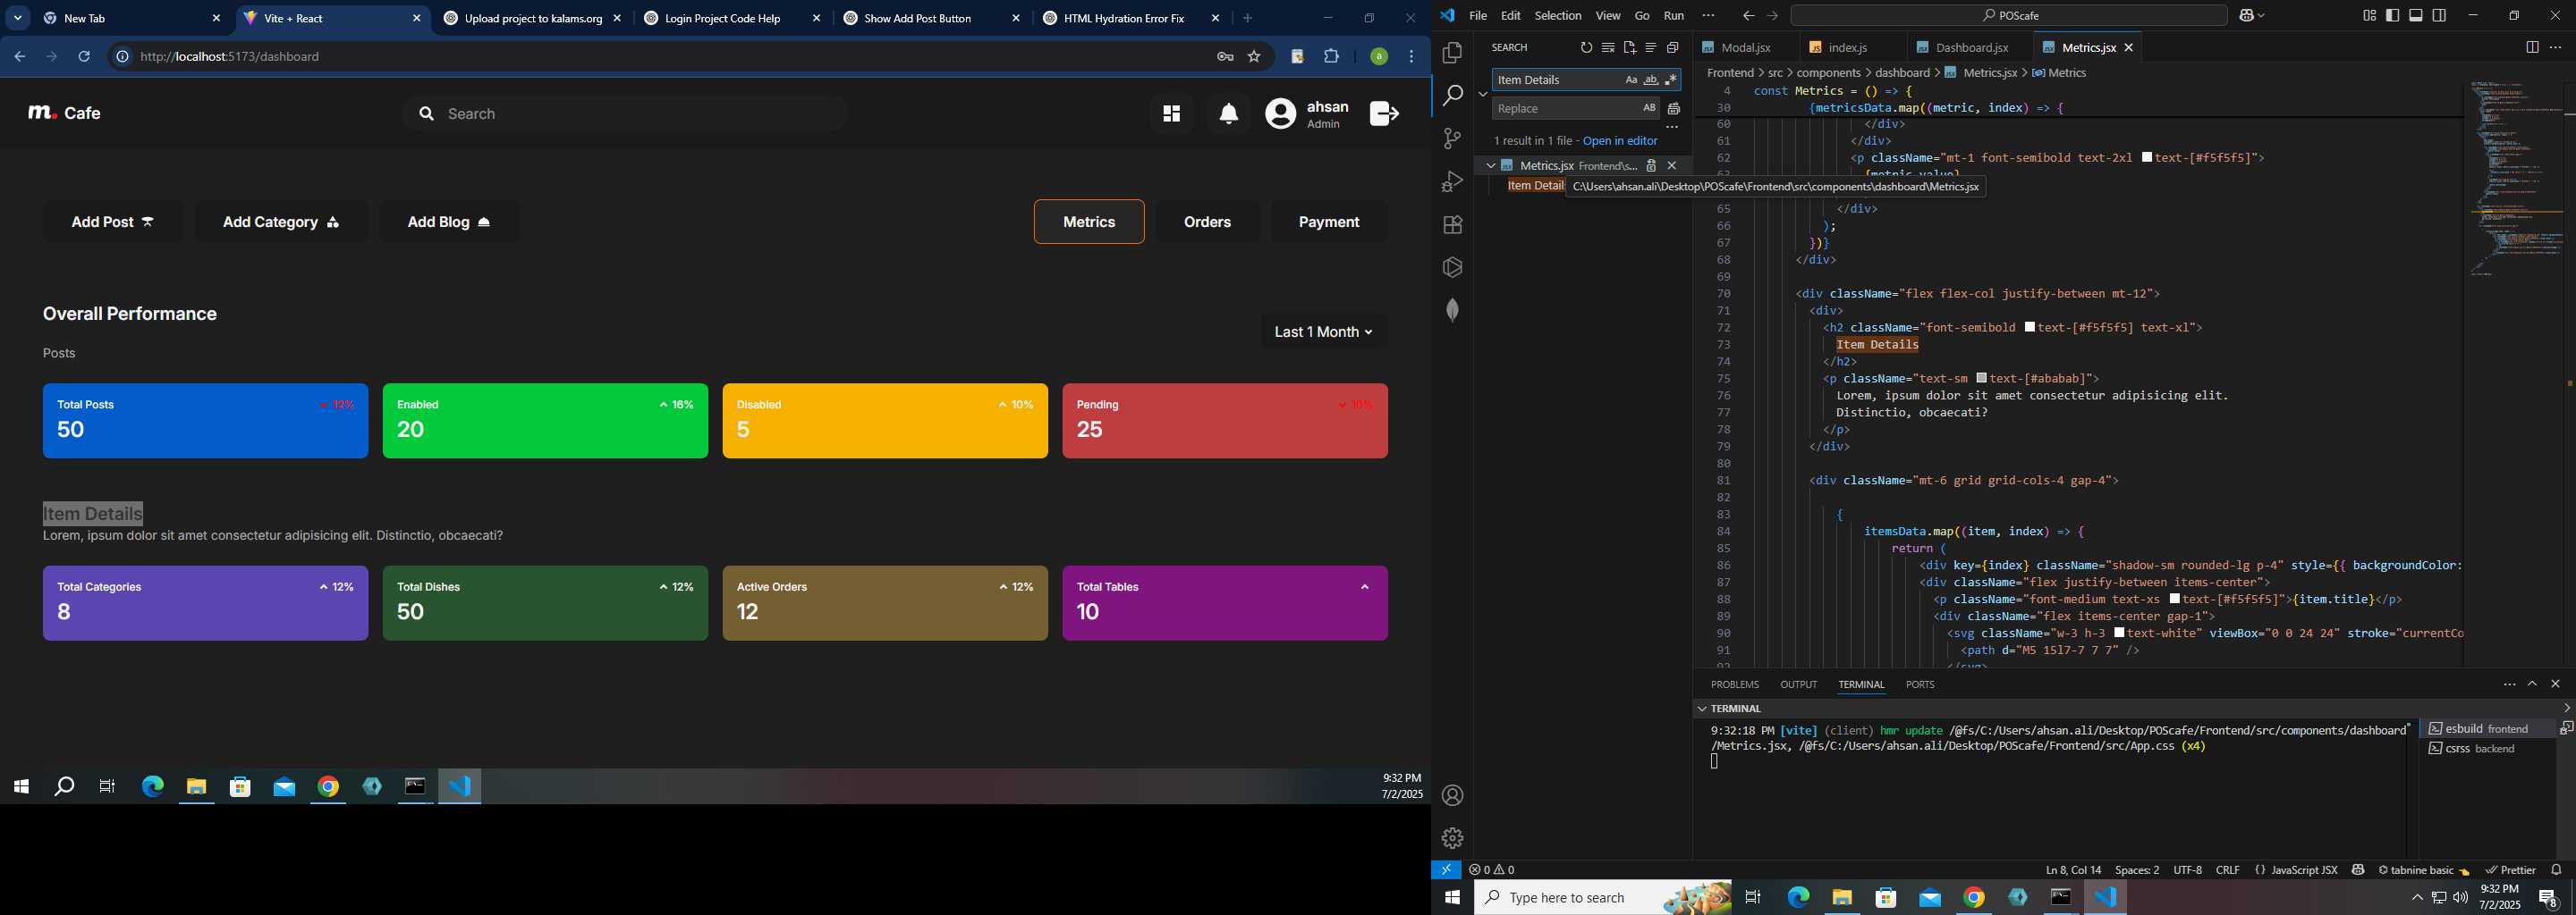Click remote window icon in status bar

[1446, 870]
